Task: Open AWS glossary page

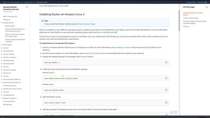Action: pos(8,105)
